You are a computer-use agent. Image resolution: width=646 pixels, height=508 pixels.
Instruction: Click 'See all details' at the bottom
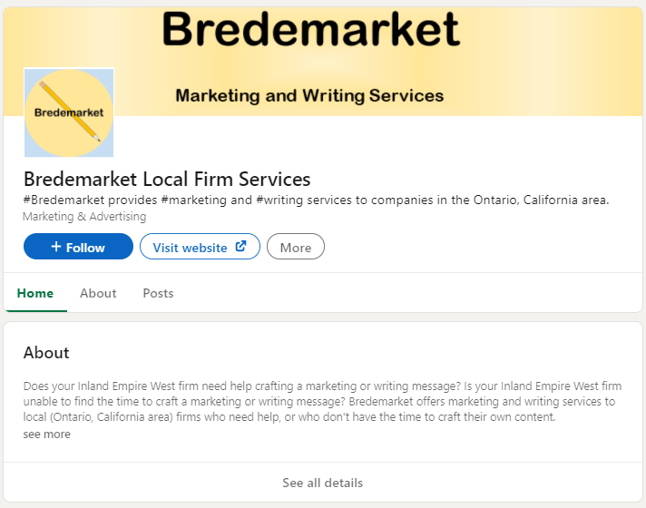(x=322, y=483)
